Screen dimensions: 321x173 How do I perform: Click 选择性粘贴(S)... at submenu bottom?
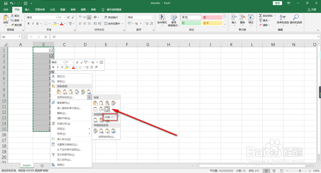pos(106,137)
